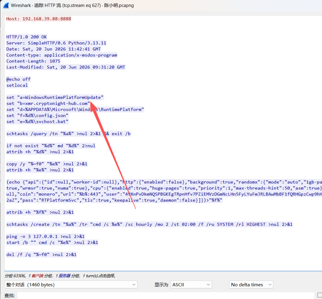Viewport: 322px width, 299px height.
Task: Click the set e=%d%\svchost.bat line
Action: [x=37, y=122]
